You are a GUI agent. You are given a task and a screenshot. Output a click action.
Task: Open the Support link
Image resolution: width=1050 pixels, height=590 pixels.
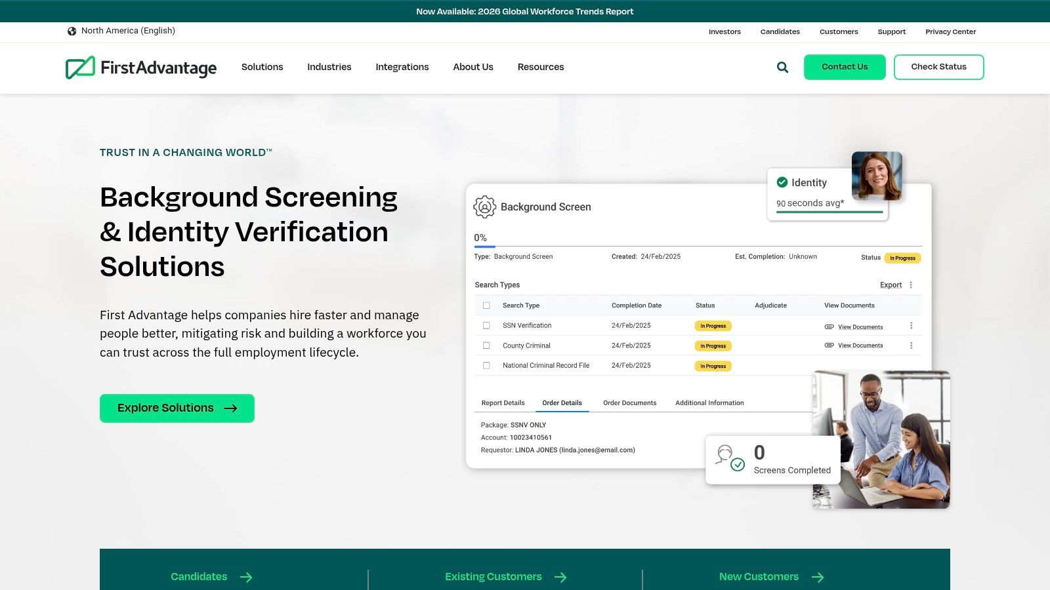(x=892, y=31)
